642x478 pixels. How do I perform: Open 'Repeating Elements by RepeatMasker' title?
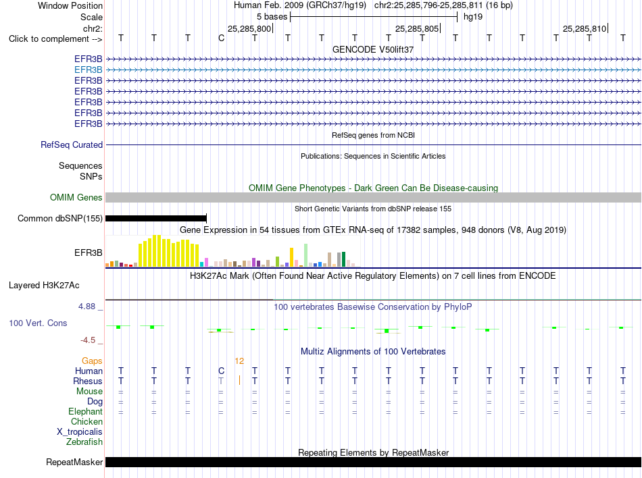373,452
